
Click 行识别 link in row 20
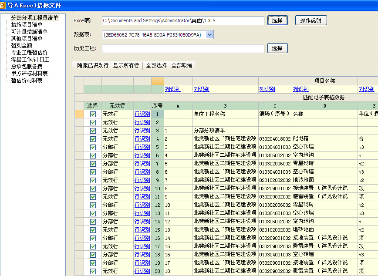click(x=142, y=271)
